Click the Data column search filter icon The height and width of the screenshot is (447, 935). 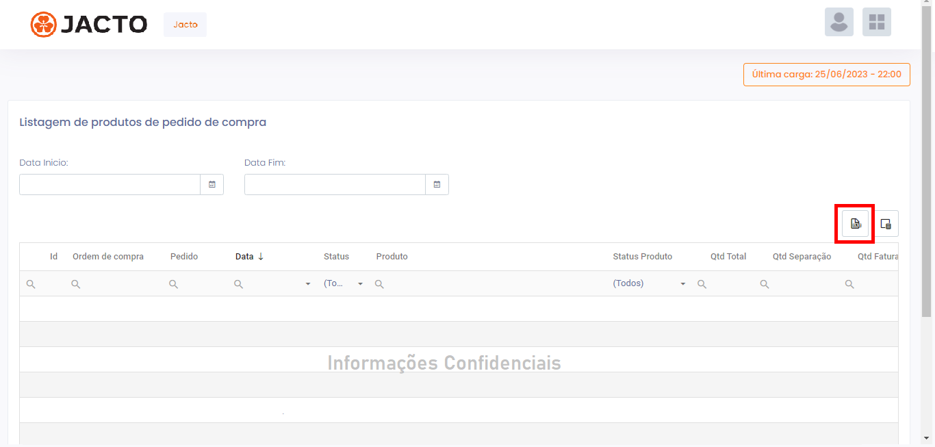point(239,284)
